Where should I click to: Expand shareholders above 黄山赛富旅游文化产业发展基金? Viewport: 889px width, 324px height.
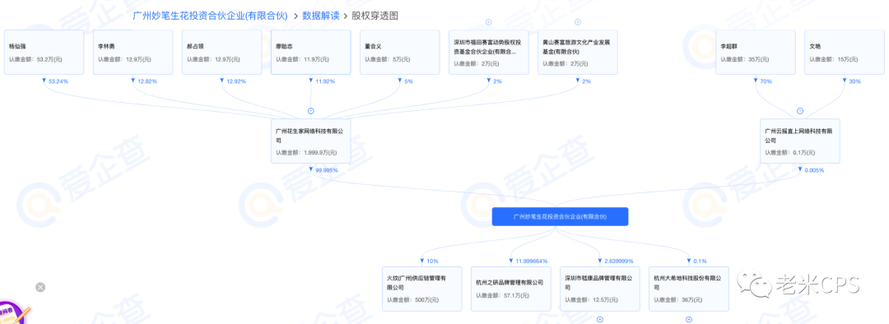click(x=578, y=22)
